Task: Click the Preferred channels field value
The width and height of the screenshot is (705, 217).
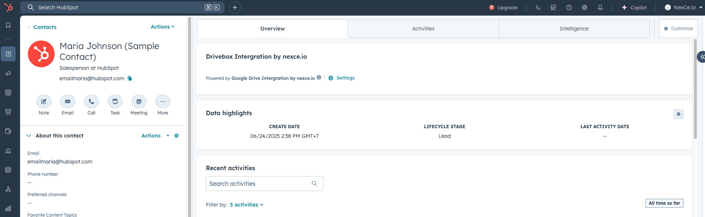Action: point(29,203)
